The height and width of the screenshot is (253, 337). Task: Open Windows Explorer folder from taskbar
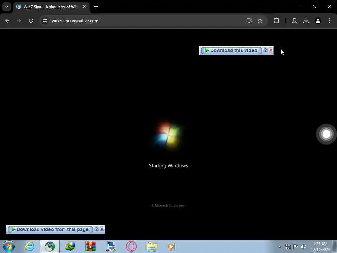(152, 247)
